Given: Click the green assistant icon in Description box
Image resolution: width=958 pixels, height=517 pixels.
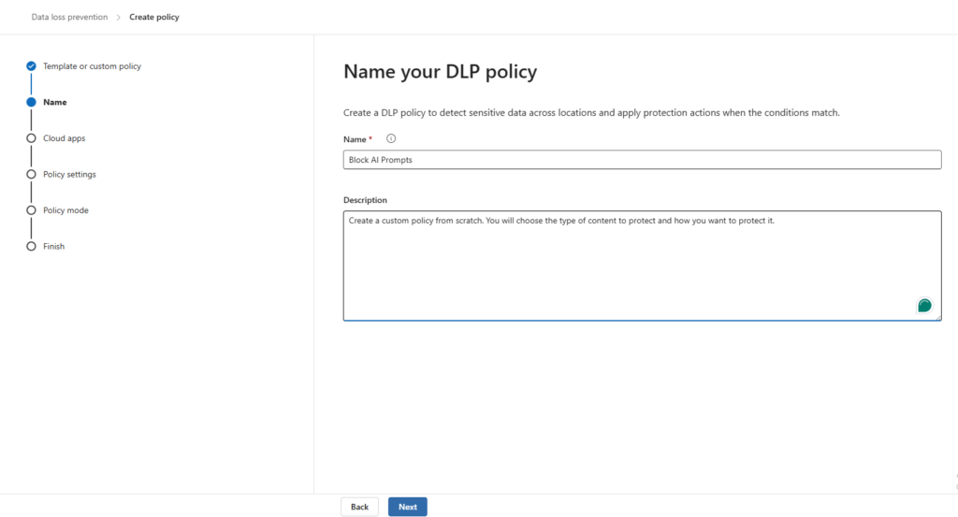Looking at the screenshot, I should tap(924, 306).
